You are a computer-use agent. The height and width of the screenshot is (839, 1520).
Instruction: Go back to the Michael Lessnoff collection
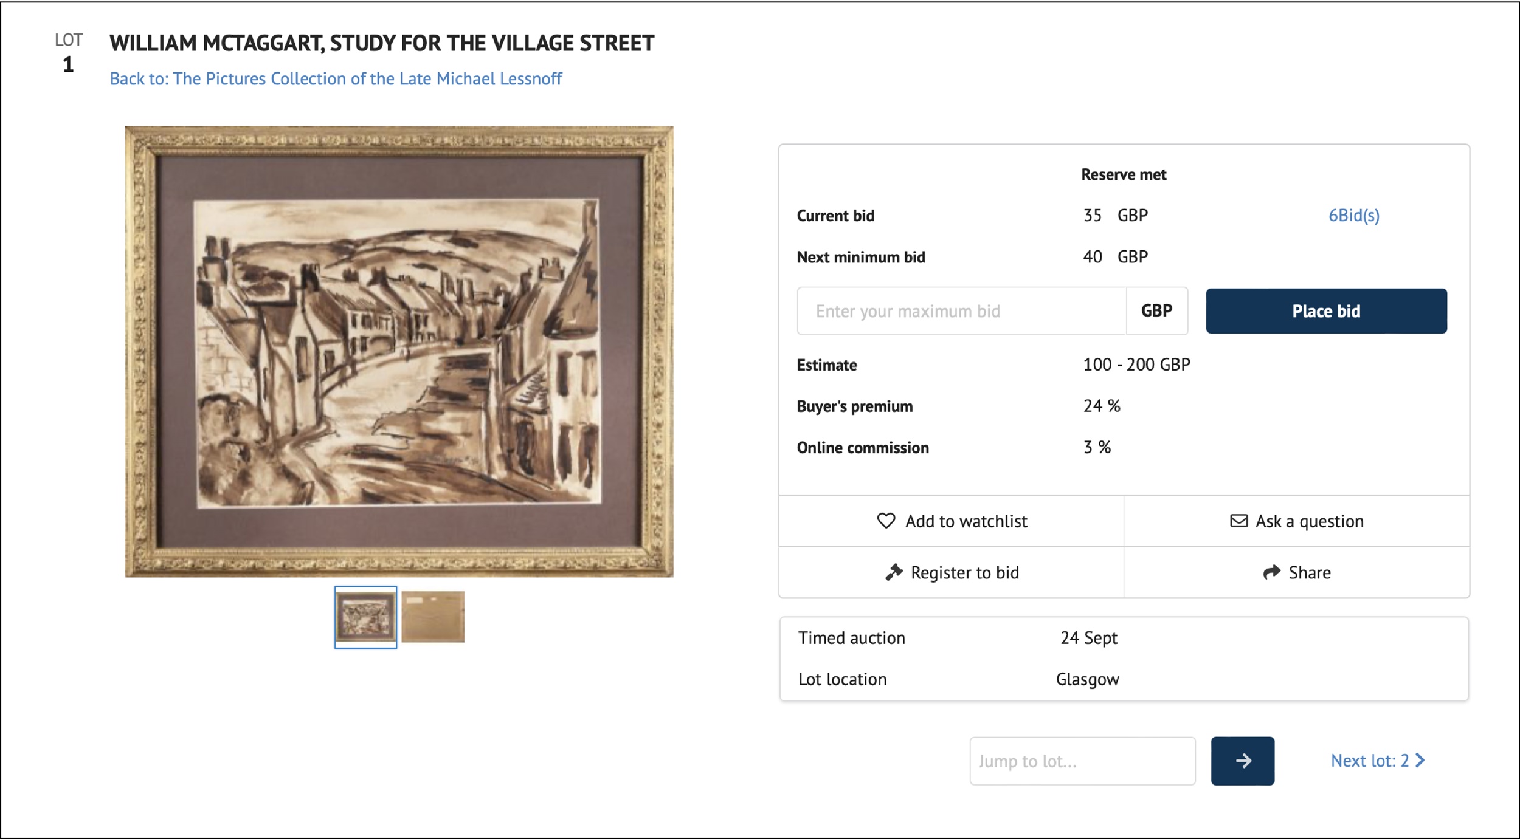click(336, 78)
